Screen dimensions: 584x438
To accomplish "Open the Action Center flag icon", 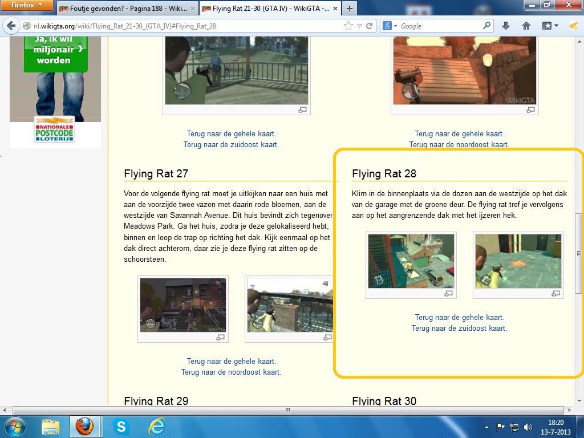I will point(500,427).
